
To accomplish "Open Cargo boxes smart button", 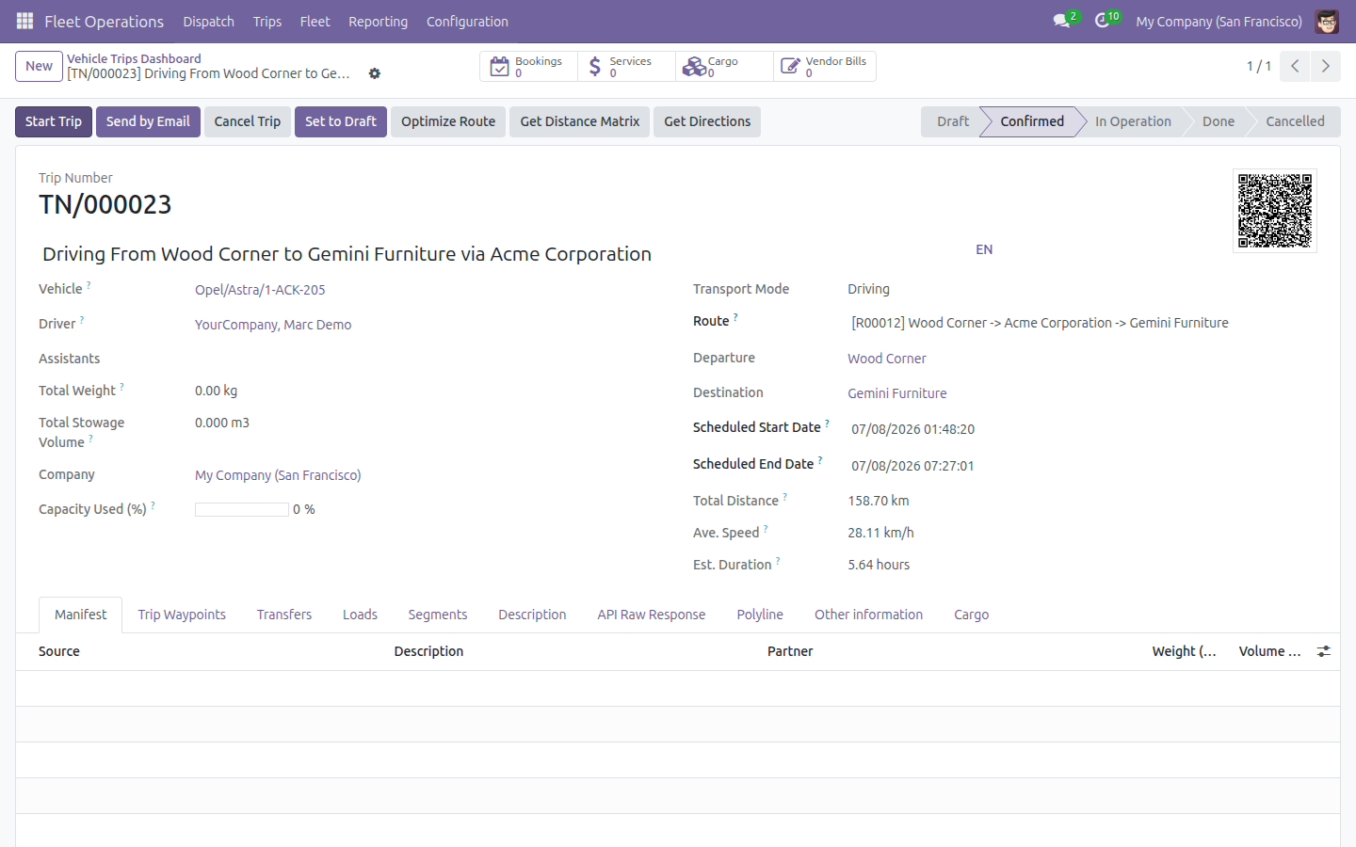I will click(x=724, y=66).
